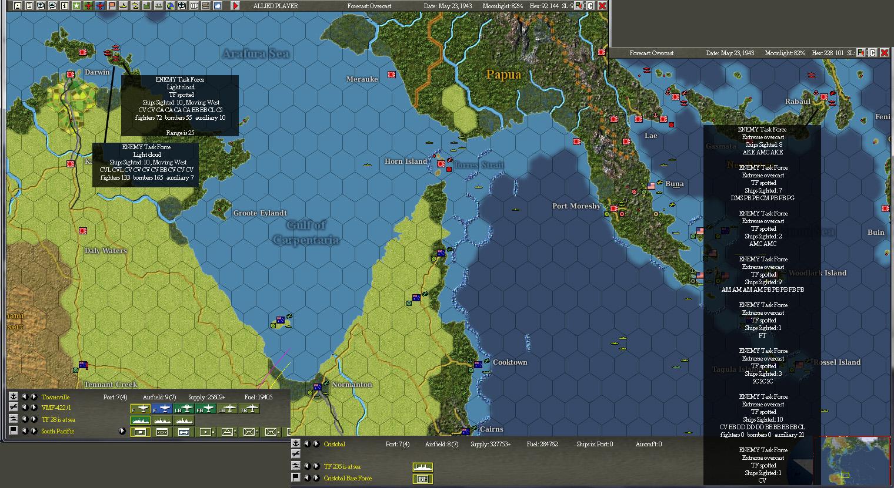Click the globe icon in the toolbar
The height and width of the screenshot is (488, 894).
[170, 6]
